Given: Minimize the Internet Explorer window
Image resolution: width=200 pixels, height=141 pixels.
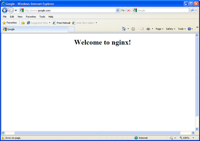Looking at the screenshot, I should (x=186, y=4).
